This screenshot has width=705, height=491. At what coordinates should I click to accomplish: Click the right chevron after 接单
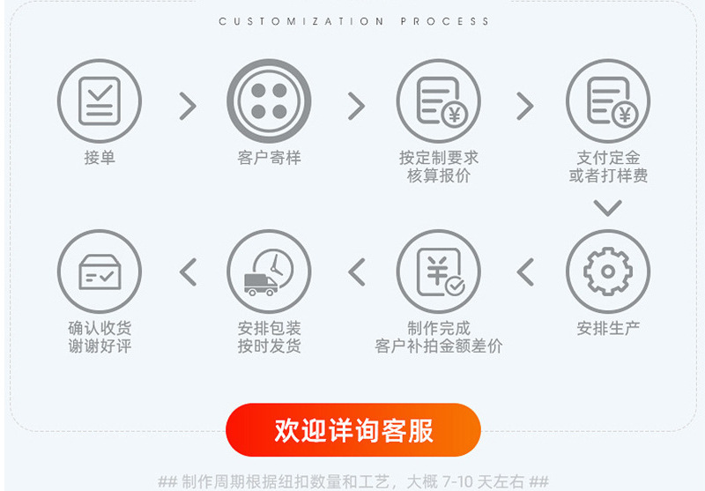point(188,106)
